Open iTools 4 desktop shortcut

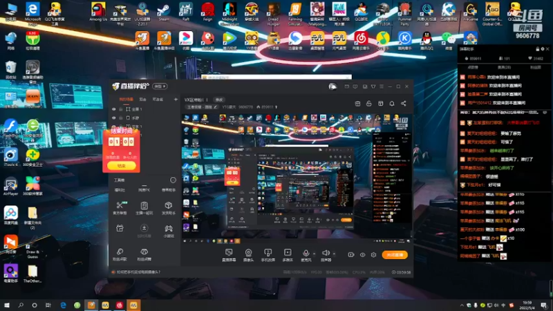[10, 158]
